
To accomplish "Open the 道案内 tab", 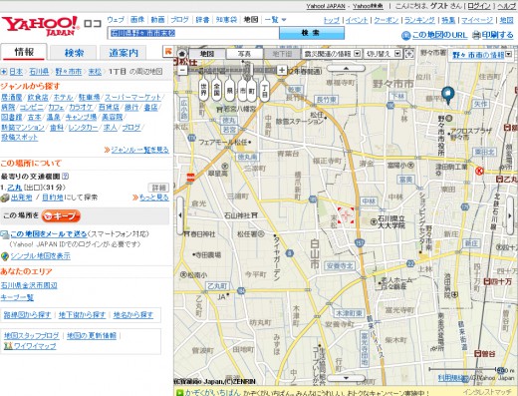I will [124, 53].
